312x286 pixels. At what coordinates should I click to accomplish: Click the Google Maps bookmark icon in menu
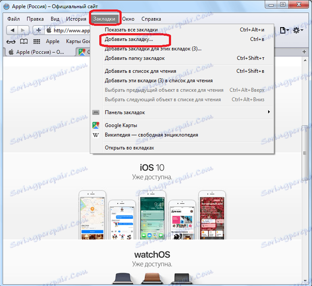tap(96, 125)
